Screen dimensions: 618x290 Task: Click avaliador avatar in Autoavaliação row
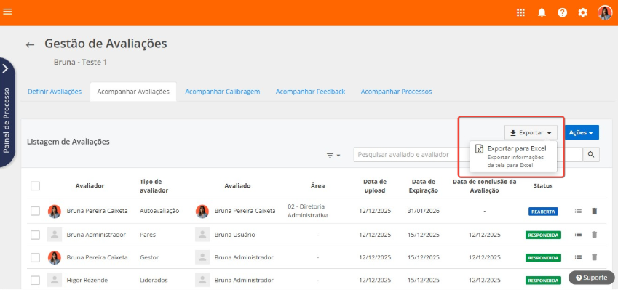click(55, 212)
